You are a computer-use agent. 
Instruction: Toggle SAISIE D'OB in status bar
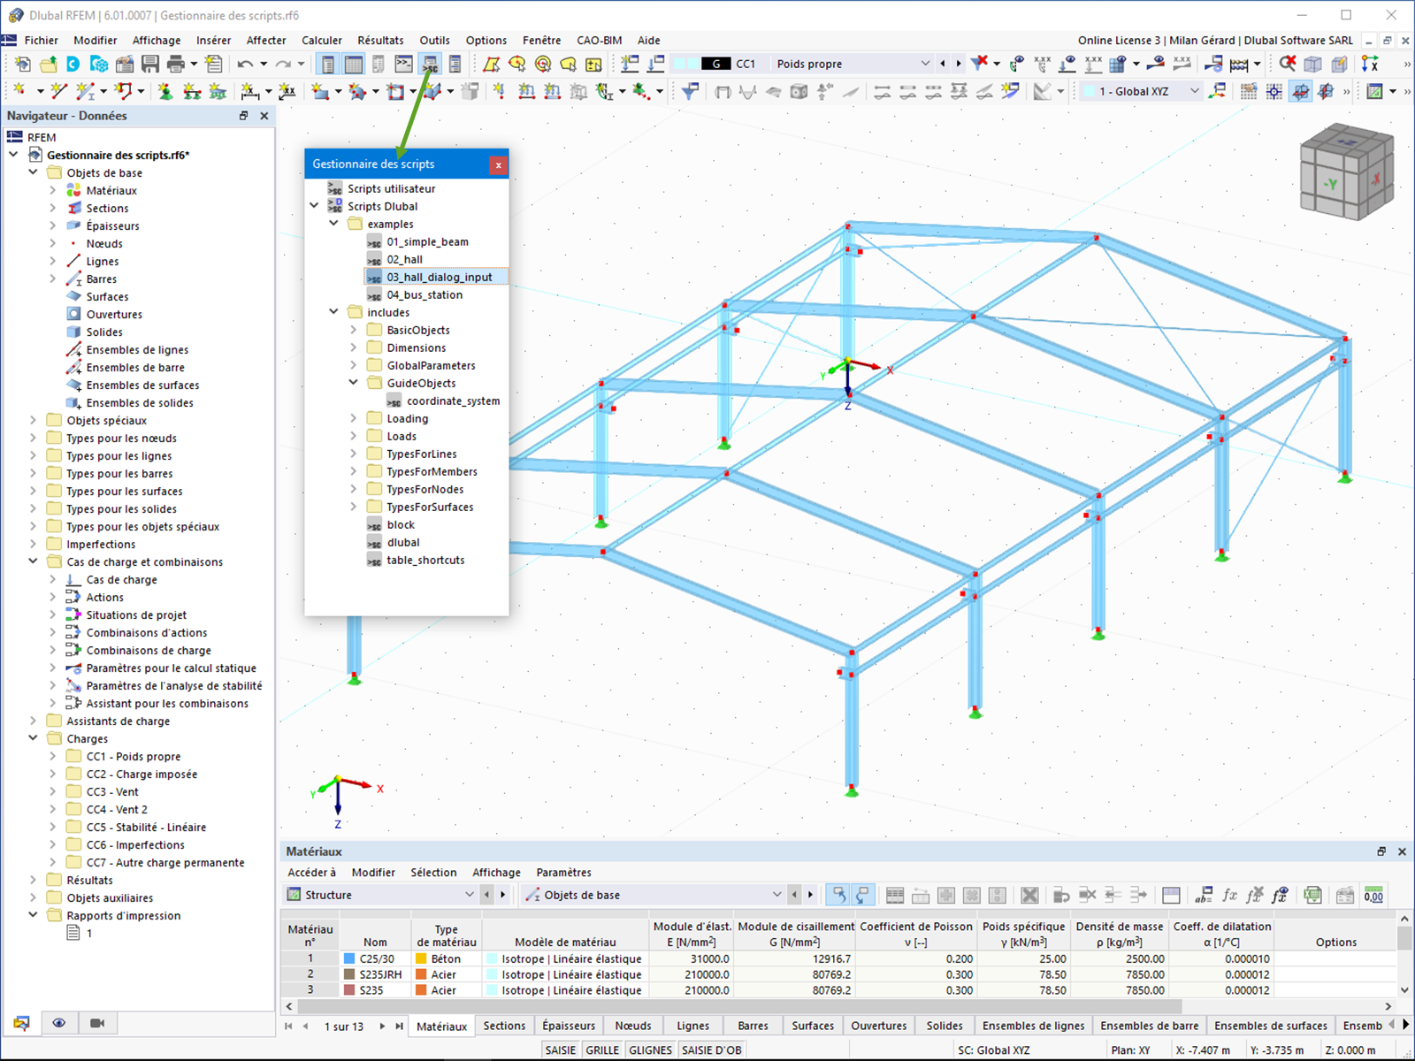(712, 1050)
